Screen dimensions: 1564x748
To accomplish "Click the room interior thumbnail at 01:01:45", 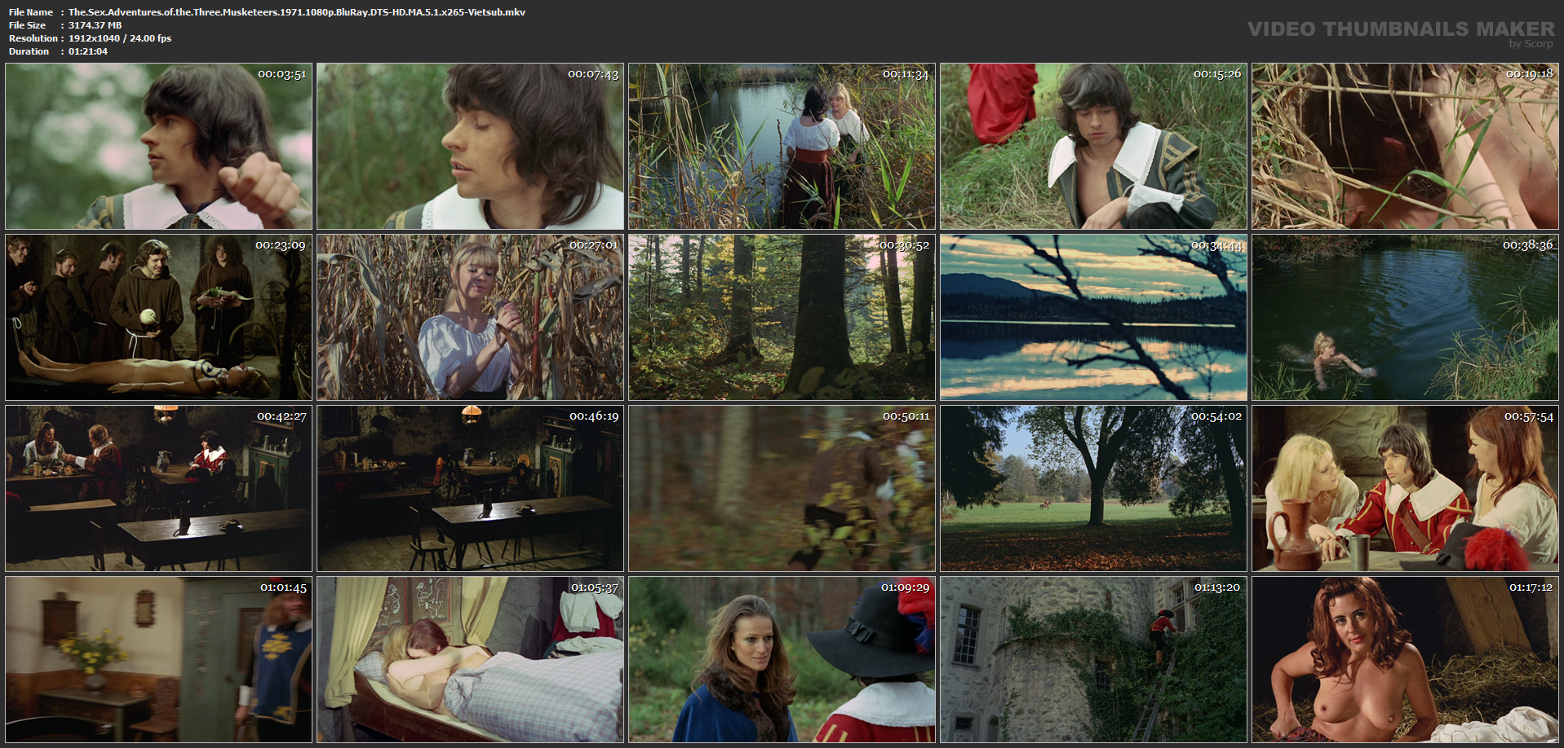I will tap(159, 660).
